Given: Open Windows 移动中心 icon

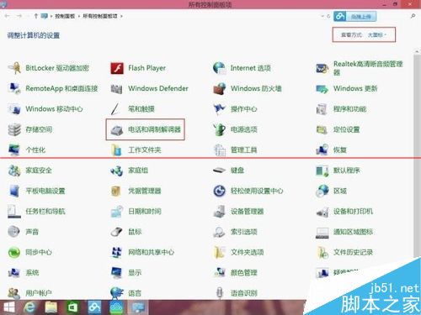Looking at the screenshot, I should click(x=14, y=109).
